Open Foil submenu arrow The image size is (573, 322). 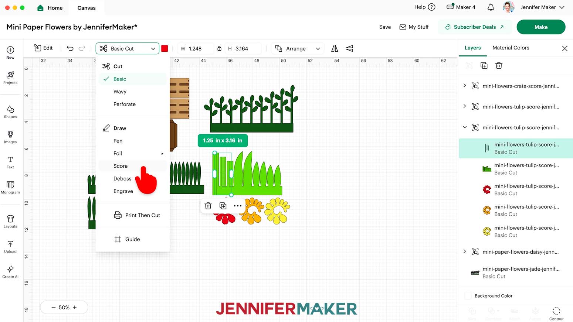162,154
